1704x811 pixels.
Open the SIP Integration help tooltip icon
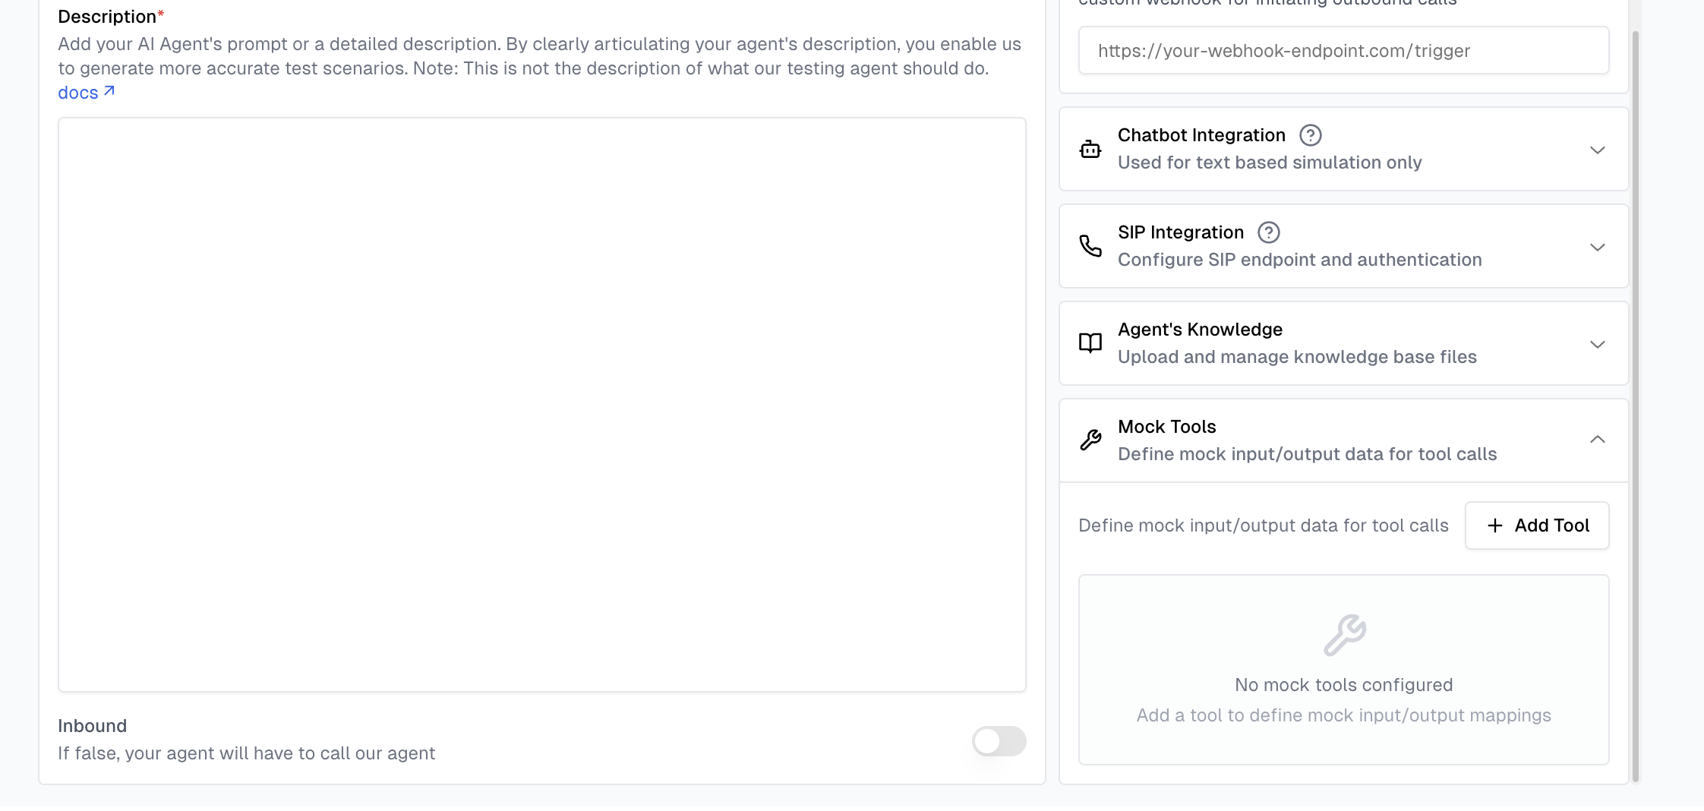(1268, 232)
